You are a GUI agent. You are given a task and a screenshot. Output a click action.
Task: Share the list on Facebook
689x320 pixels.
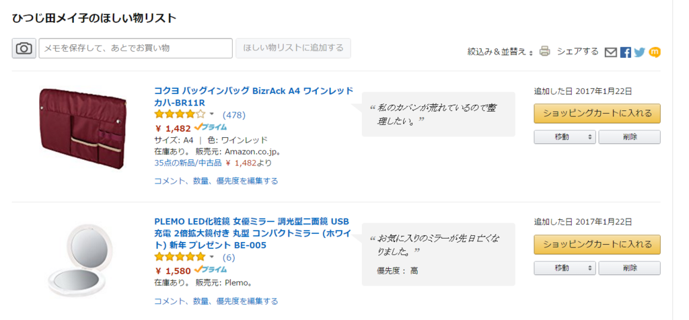[626, 52]
